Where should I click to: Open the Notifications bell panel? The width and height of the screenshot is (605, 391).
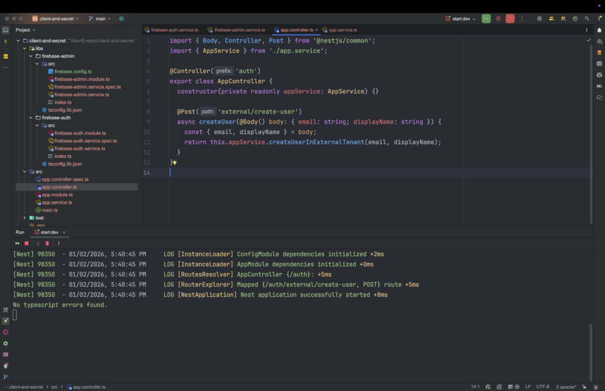599,30
